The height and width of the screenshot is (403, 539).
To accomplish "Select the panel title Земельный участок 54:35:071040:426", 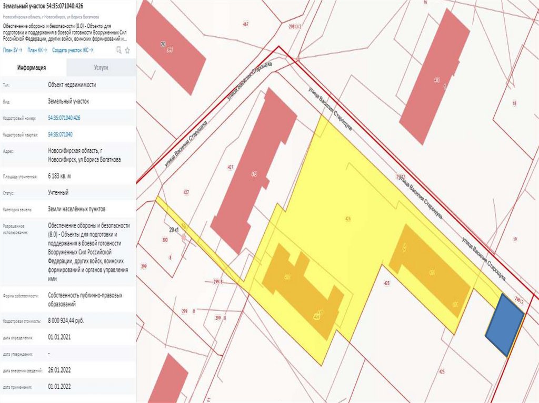I will click(43, 6).
